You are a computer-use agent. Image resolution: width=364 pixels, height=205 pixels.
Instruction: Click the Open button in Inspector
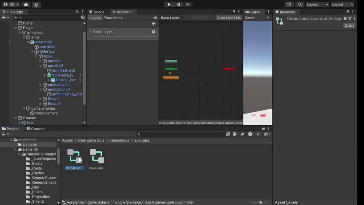pyautogui.click(x=349, y=25)
